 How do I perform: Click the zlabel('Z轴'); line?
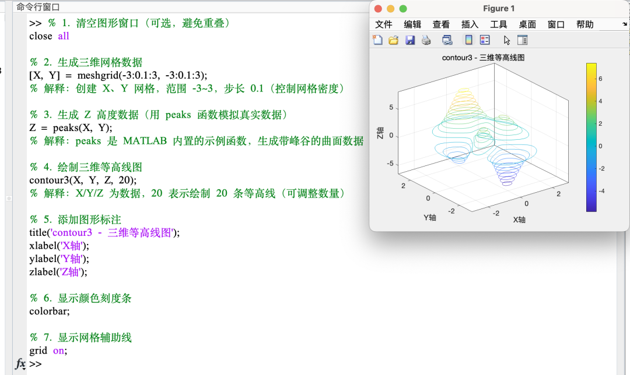point(58,272)
